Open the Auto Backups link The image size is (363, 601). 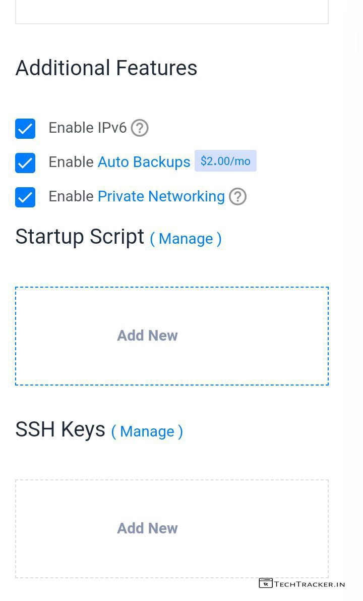144,162
